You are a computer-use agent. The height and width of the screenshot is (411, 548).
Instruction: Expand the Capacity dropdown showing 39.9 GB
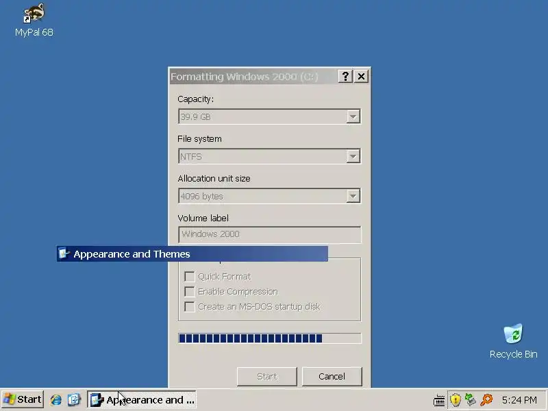[x=353, y=116]
